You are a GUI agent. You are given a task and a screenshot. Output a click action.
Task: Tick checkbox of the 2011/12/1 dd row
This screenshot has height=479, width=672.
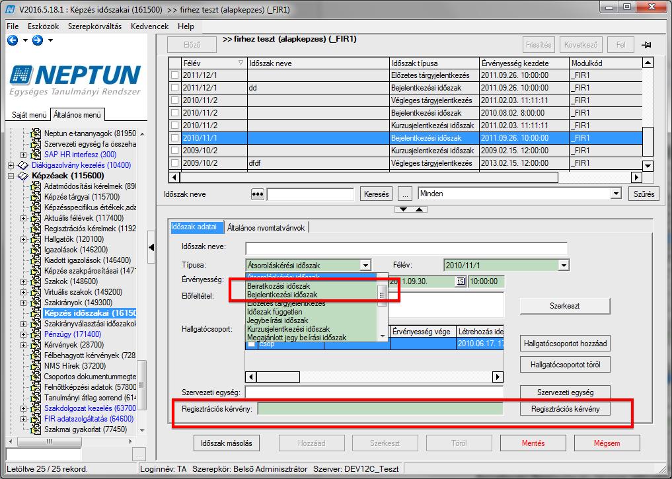pyautogui.click(x=175, y=88)
